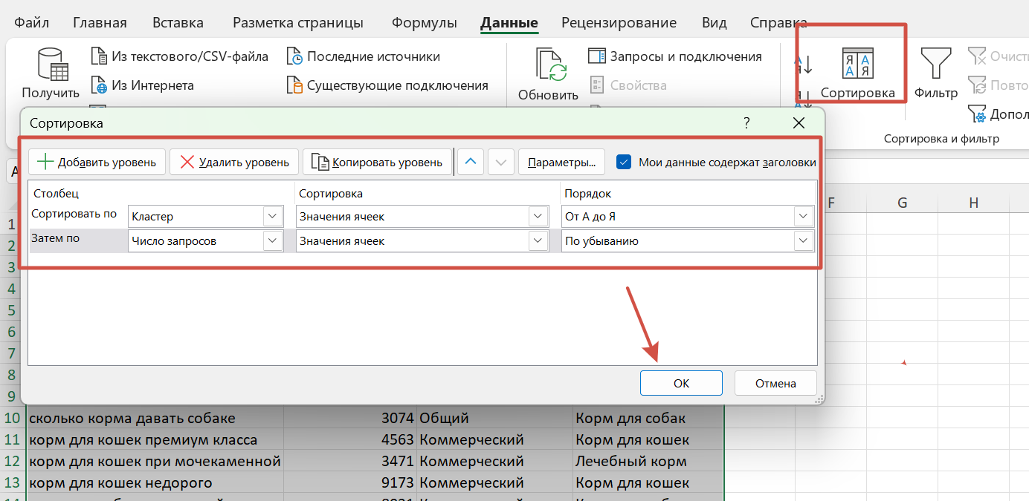Click the greyed Свойства item
The image size is (1029, 501).
(628, 85)
